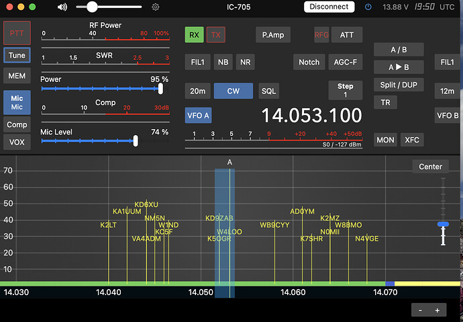Image resolution: width=463 pixels, height=322 pixels.
Task: Zoom out spectrum with minus button
Action: click(x=420, y=310)
